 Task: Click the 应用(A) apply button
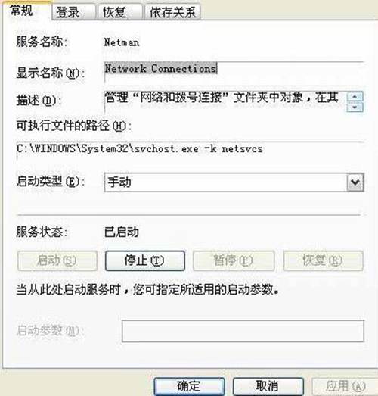[345, 386]
